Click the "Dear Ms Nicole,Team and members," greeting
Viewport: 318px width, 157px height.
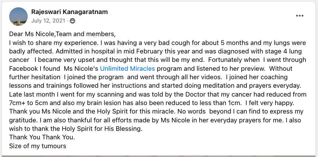tap(62, 34)
